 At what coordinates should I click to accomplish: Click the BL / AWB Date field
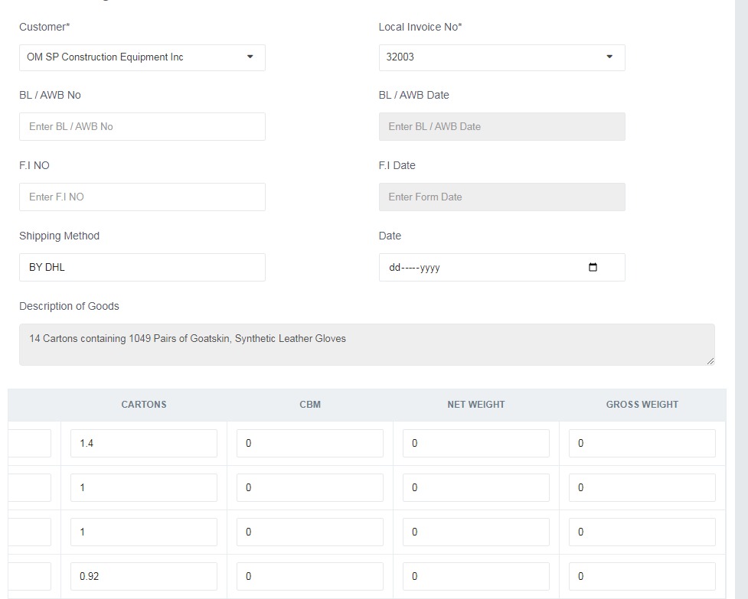(x=501, y=127)
